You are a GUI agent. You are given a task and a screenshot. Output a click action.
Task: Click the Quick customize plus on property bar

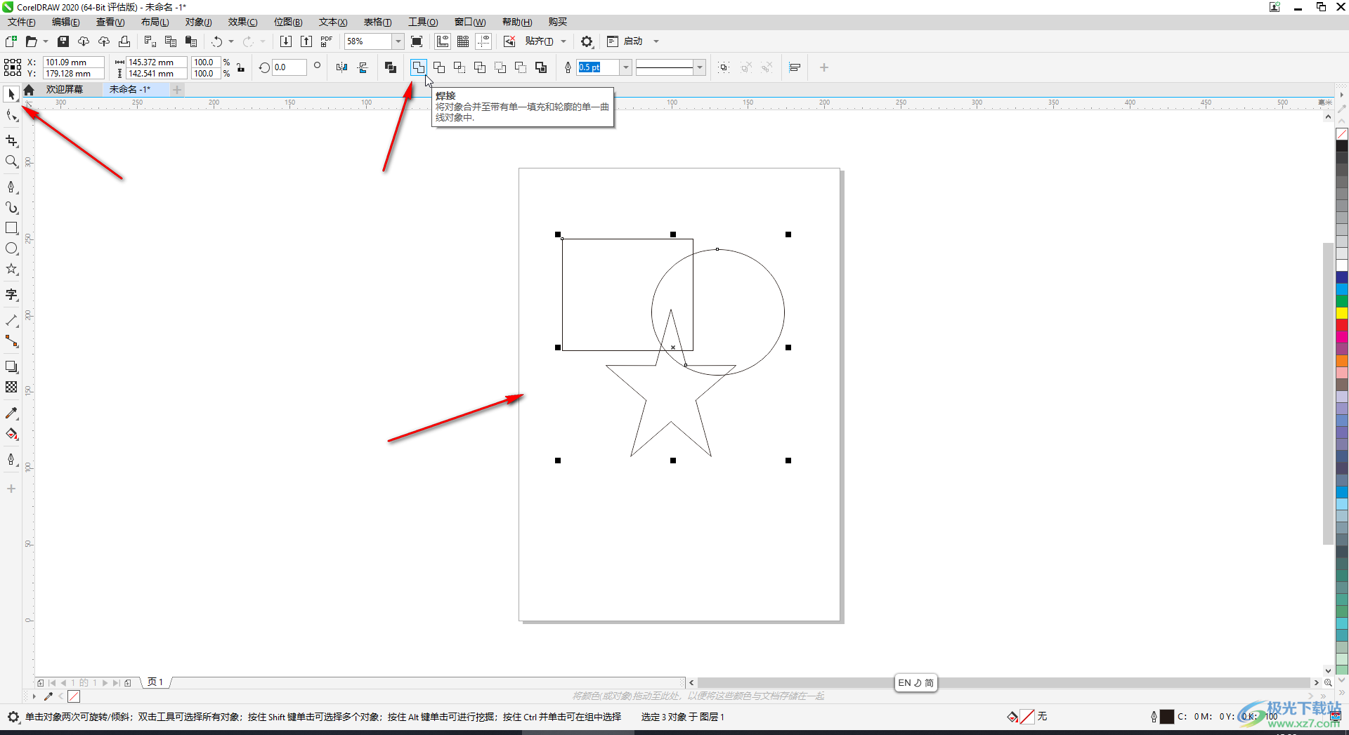click(x=824, y=67)
